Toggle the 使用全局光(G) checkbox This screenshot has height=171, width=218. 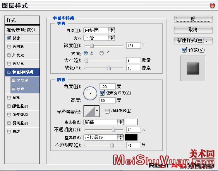pos(102,93)
